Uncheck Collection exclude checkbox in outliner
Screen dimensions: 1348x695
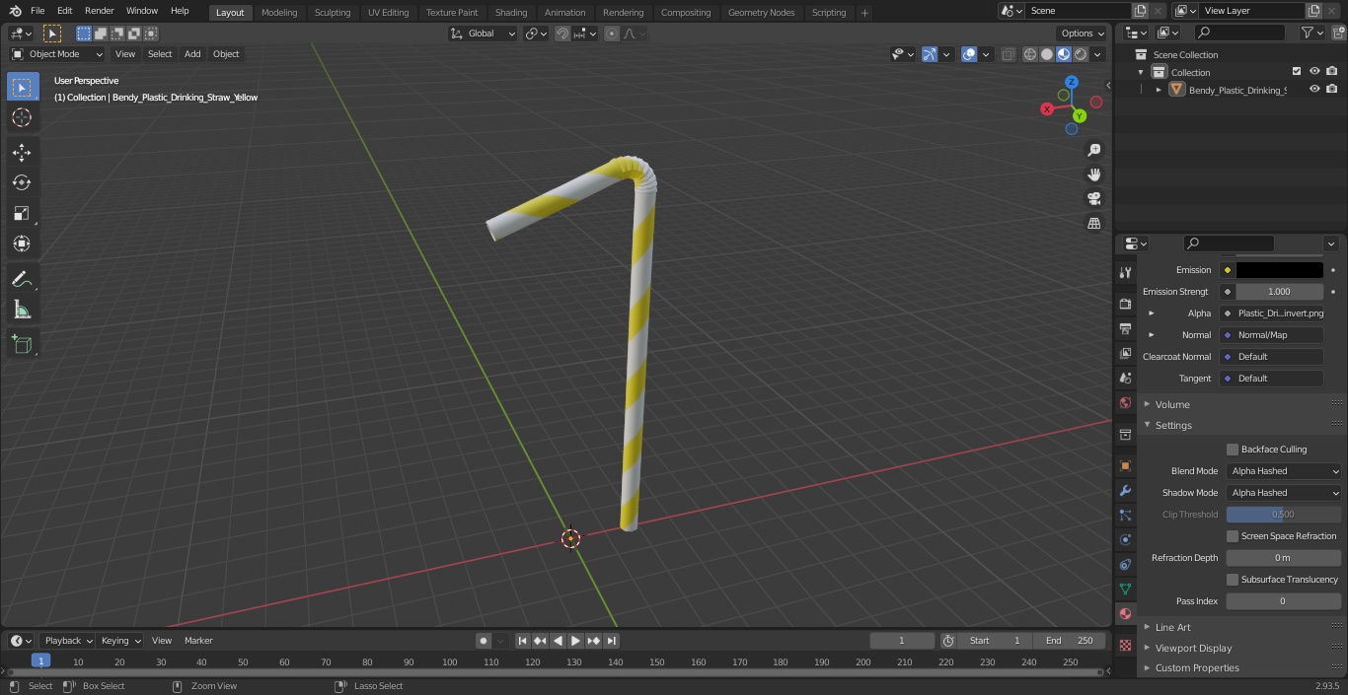(x=1297, y=72)
